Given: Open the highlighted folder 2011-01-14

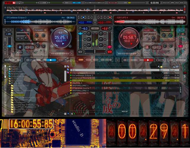Looking at the screenshot, I should pyautogui.click(x=19, y=95).
